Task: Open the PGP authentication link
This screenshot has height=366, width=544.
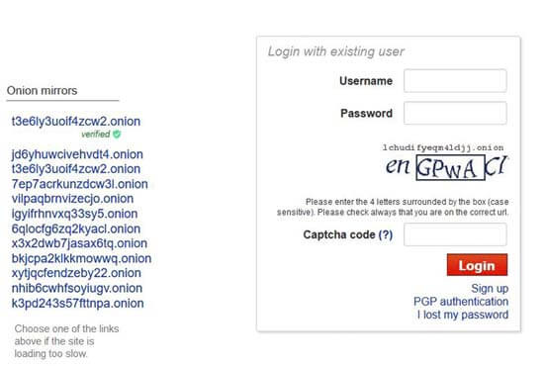Action: coord(461,302)
